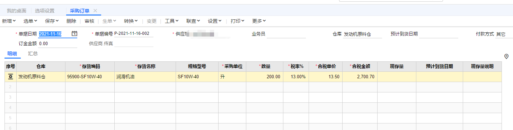Select the amount cell 2,700.70
Image resolution: width=513 pixels, height=130 pixels.
360,77
